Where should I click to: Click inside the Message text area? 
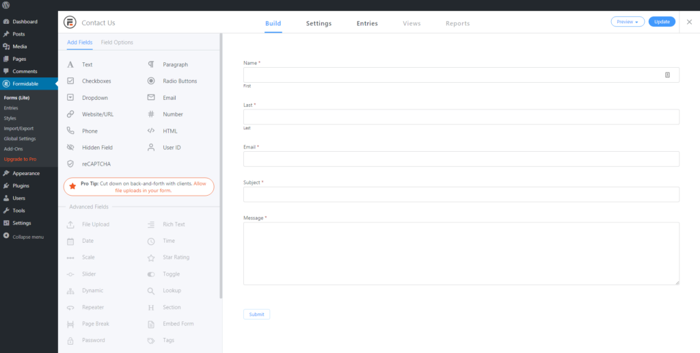point(461,253)
